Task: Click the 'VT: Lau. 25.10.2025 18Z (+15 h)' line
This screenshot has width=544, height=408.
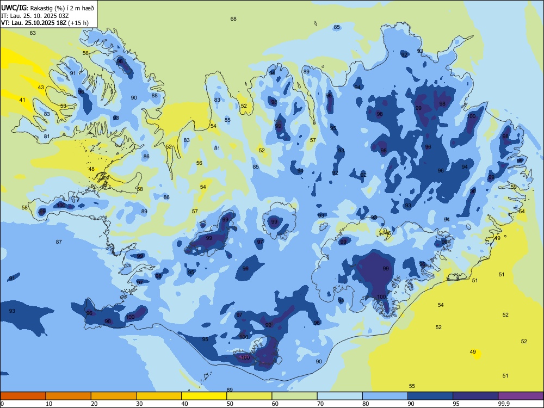Action: click(45, 23)
